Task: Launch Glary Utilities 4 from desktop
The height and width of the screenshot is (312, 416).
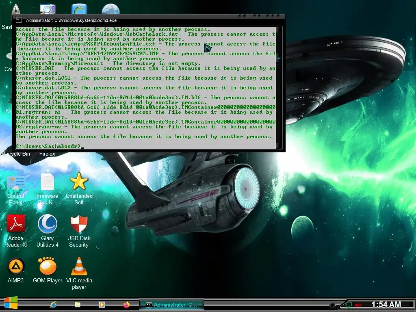Action: click(x=47, y=231)
